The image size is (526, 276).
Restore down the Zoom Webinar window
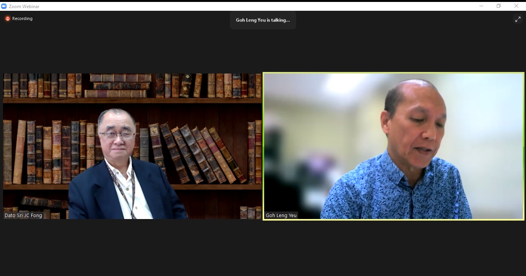499,6
